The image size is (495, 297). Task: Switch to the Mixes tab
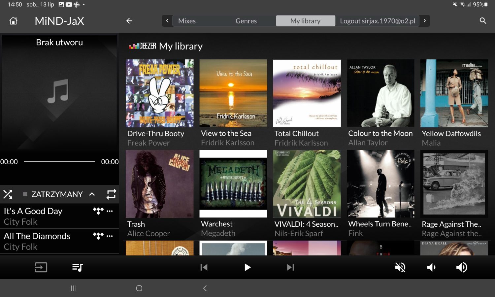tap(187, 21)
